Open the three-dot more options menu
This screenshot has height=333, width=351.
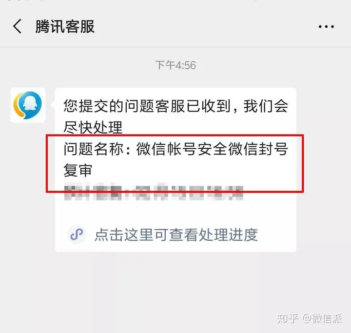326,27
